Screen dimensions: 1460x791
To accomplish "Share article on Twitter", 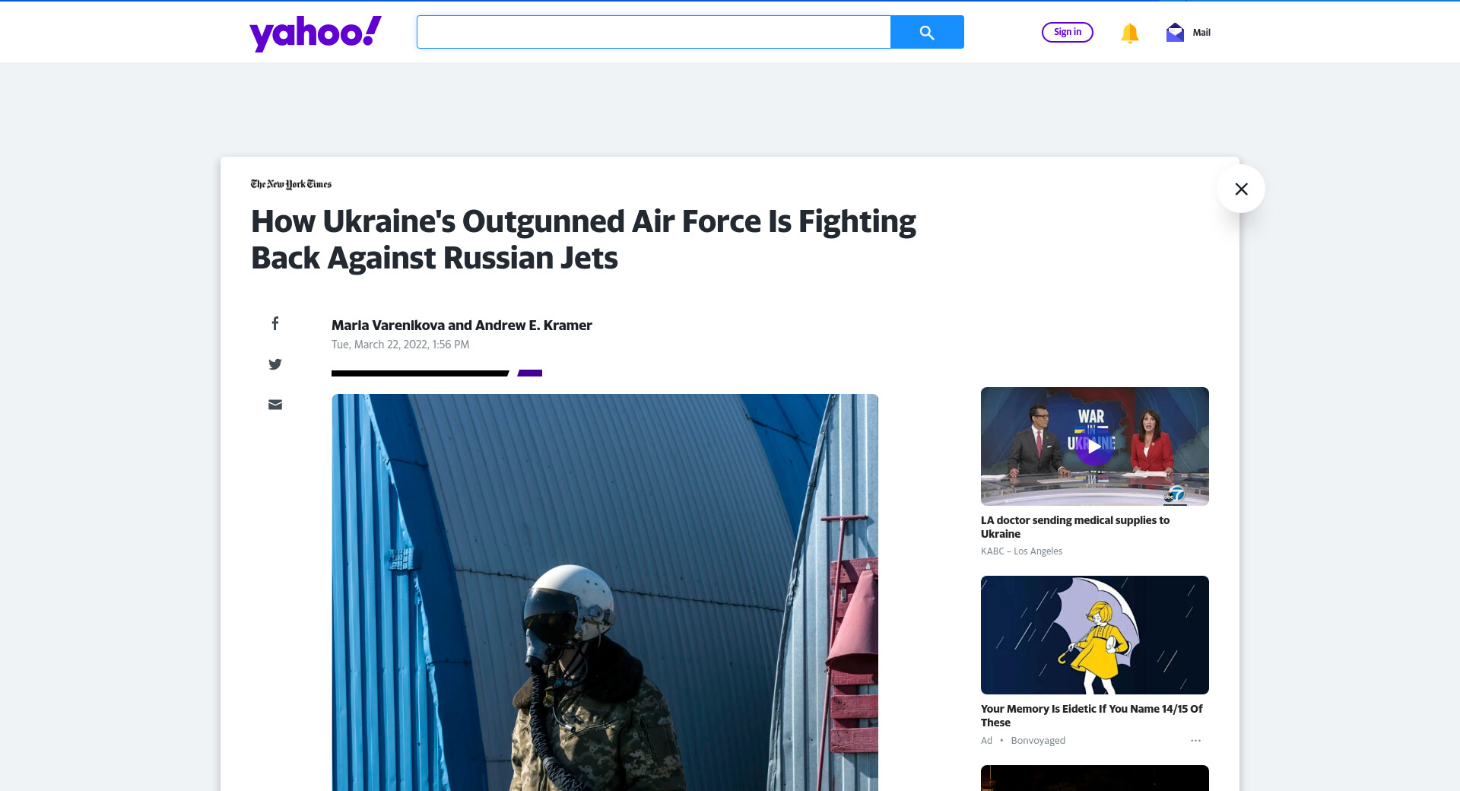I will coord(275,364).
